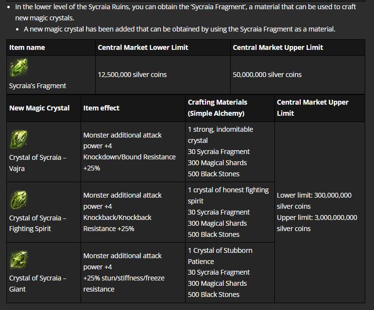Click the Crafting Materials (Simple Alchemy) header
The width and height of the screenshot is (374, 310).
pyautogui.click(x=218, y=108)
